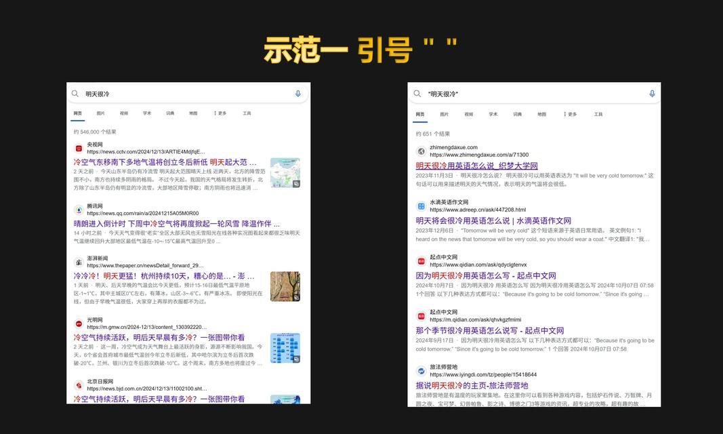Click the microphone icon in the quoted "明天很冷" search bar
The image size is (723, 434).
[x=652, y=94]
